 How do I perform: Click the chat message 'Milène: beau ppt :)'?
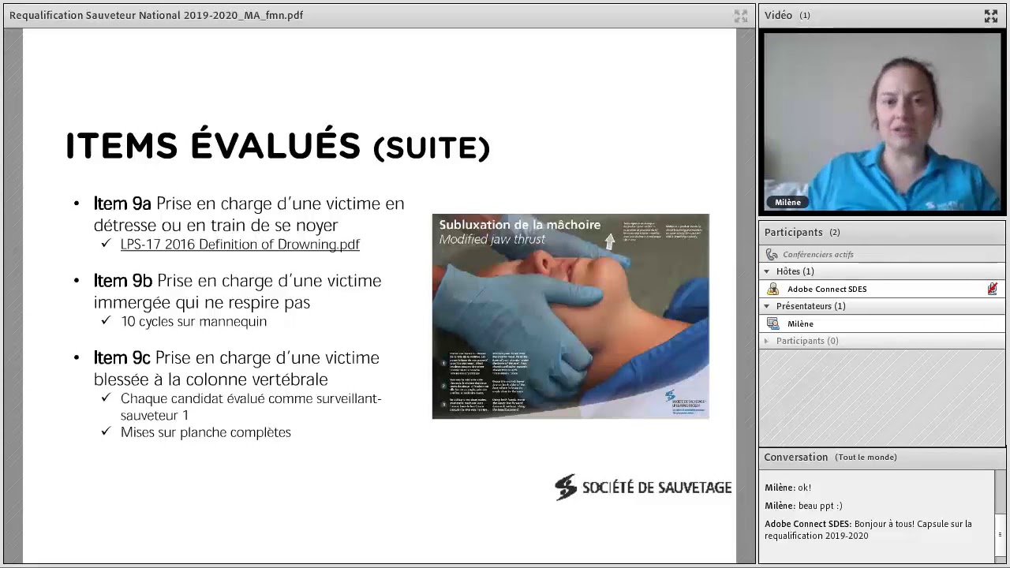[x=803, y=506]
